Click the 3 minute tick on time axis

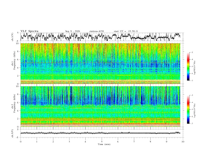[69, 142]
